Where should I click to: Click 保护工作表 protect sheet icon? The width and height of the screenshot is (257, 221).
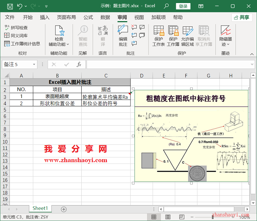pos(159,31)
